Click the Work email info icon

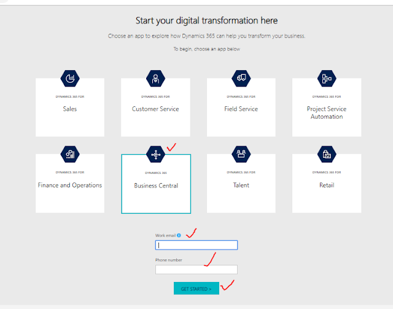tap(179, 235)
